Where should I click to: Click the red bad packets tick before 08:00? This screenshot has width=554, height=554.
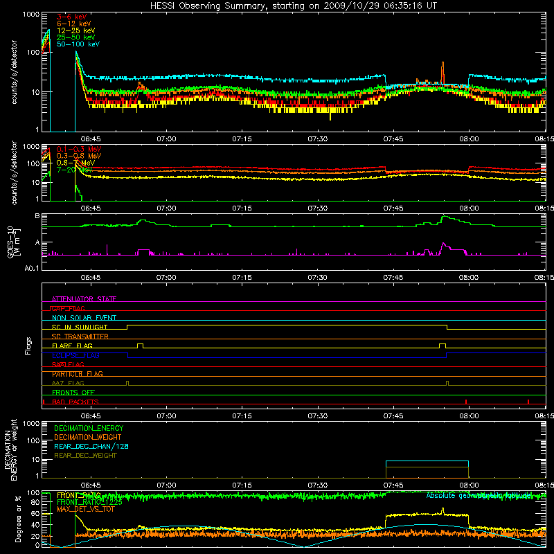[466, 402]
